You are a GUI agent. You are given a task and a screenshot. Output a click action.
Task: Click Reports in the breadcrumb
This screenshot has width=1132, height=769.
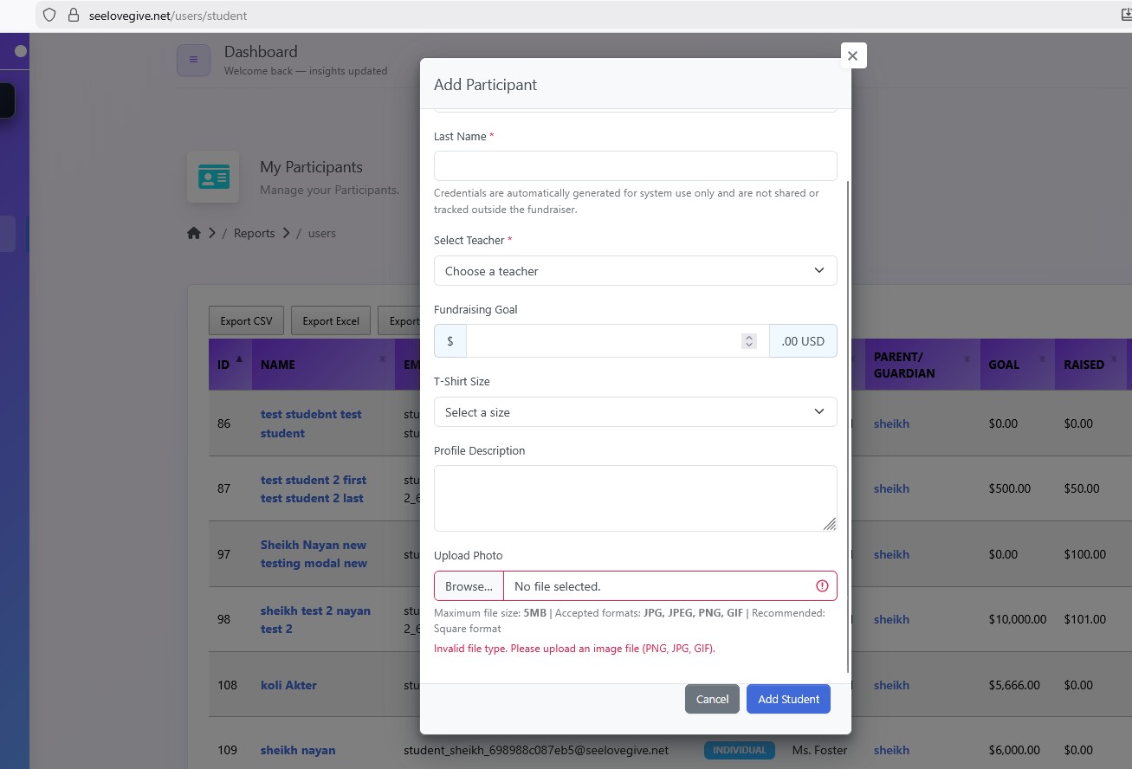pos(254,233)
